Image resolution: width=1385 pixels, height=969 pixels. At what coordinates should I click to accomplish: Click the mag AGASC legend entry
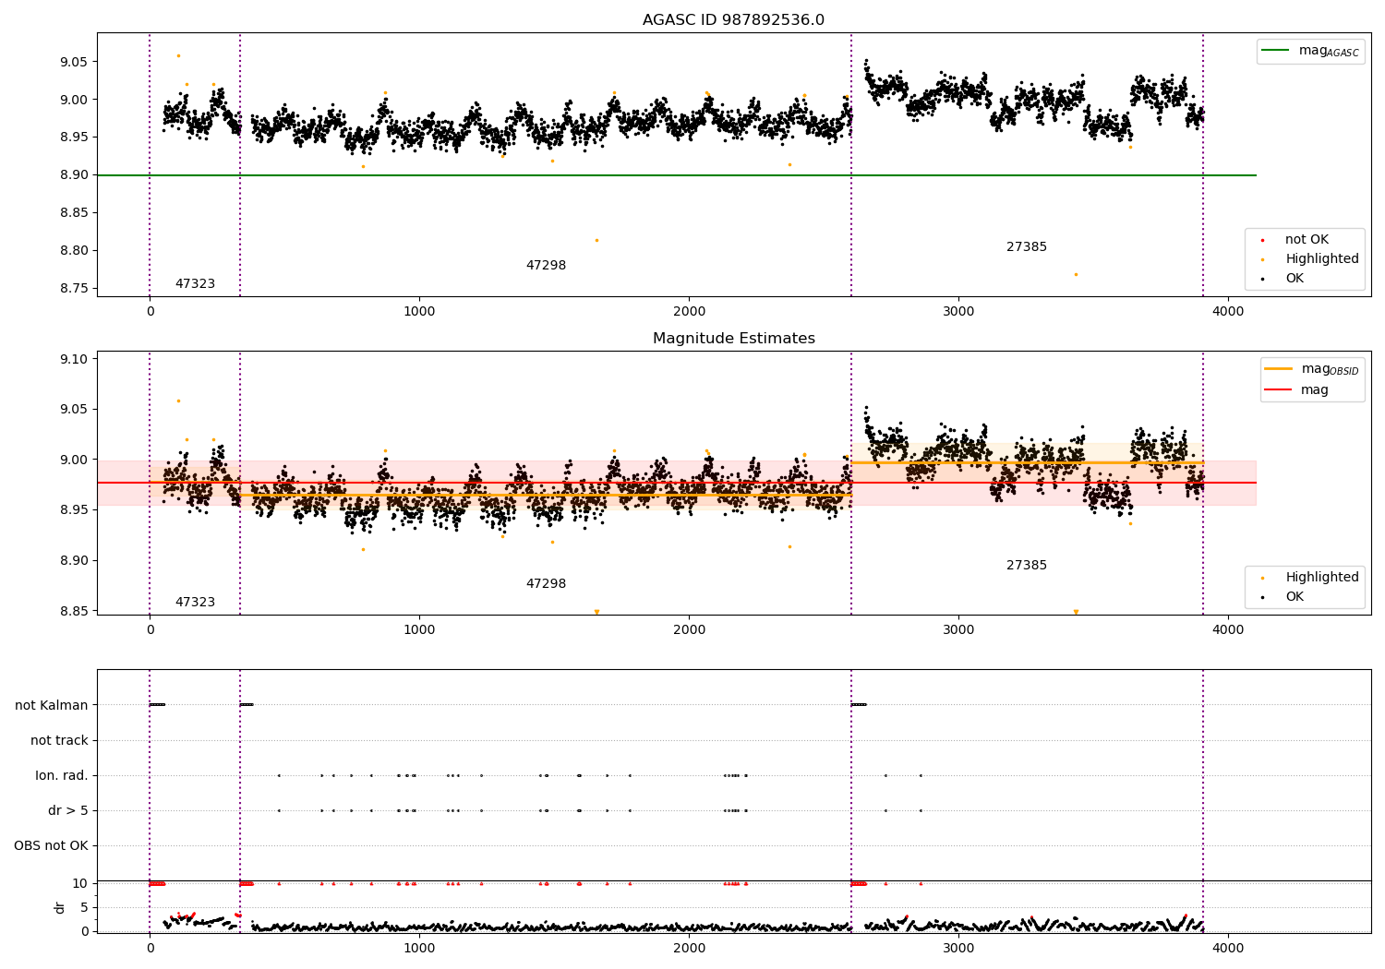pyautogui.click(x=1310, y=51)
